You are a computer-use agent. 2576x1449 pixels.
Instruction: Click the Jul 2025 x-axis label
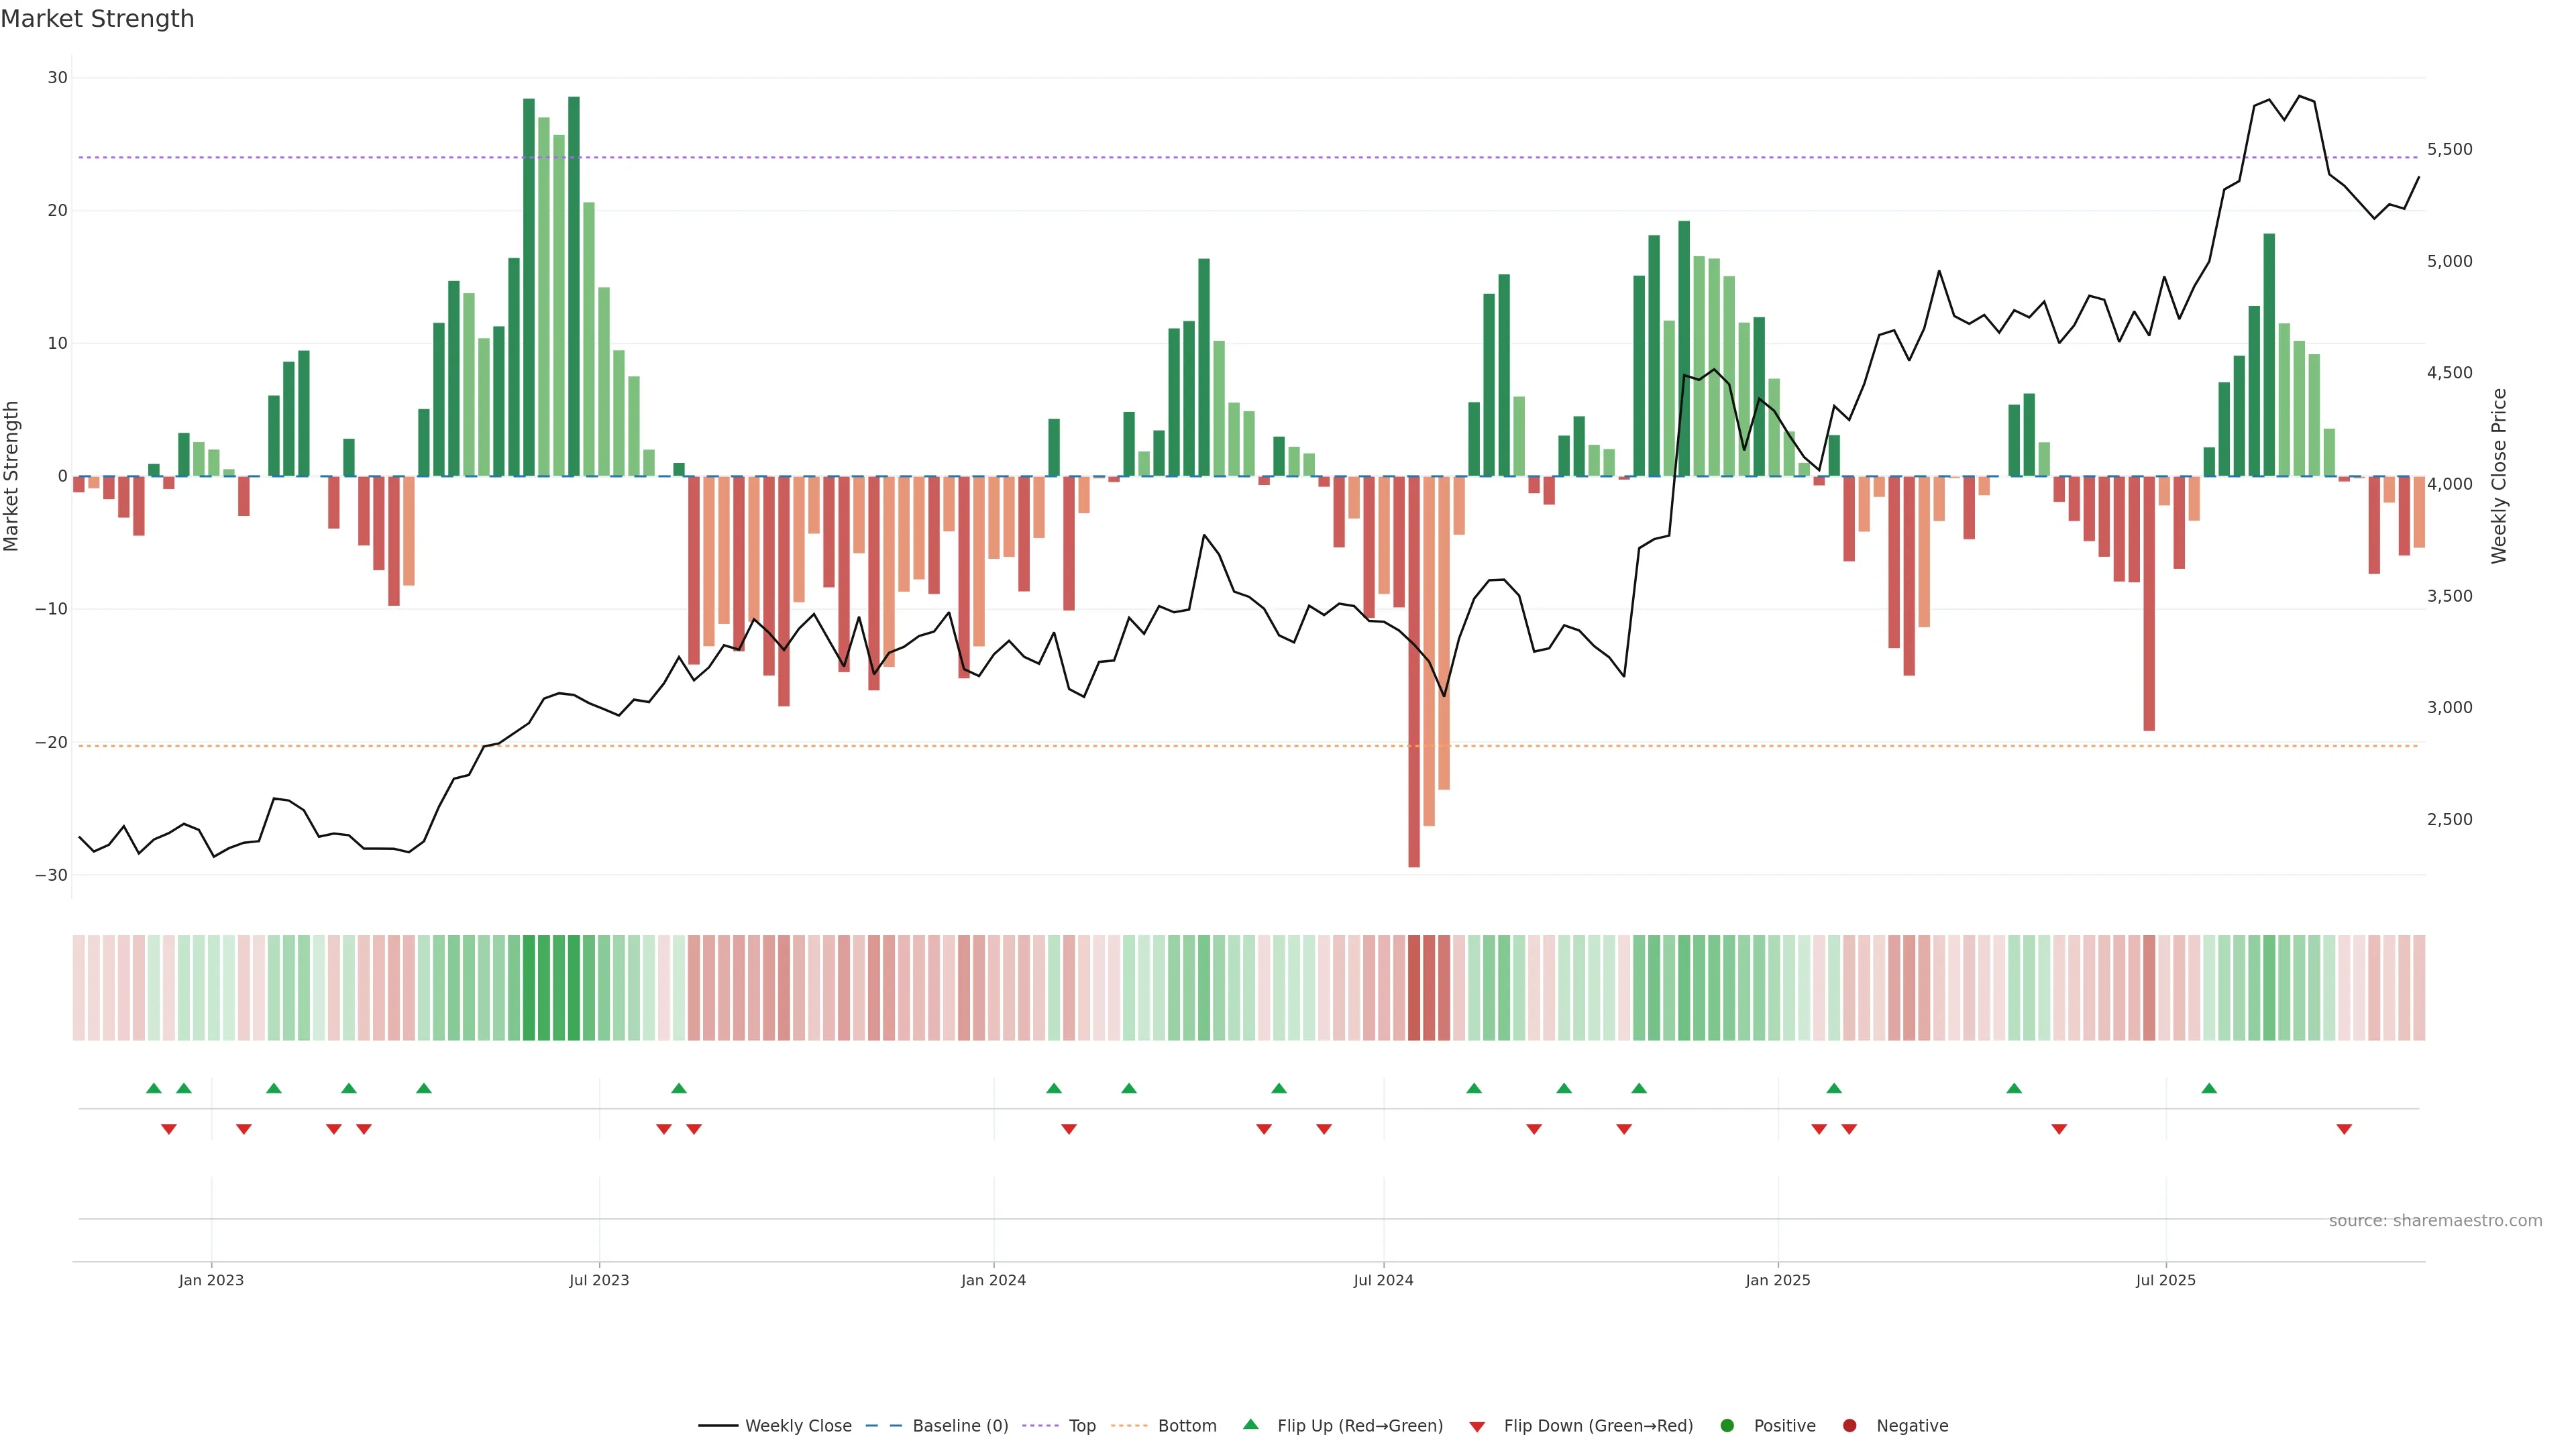pos(2165,1280)
